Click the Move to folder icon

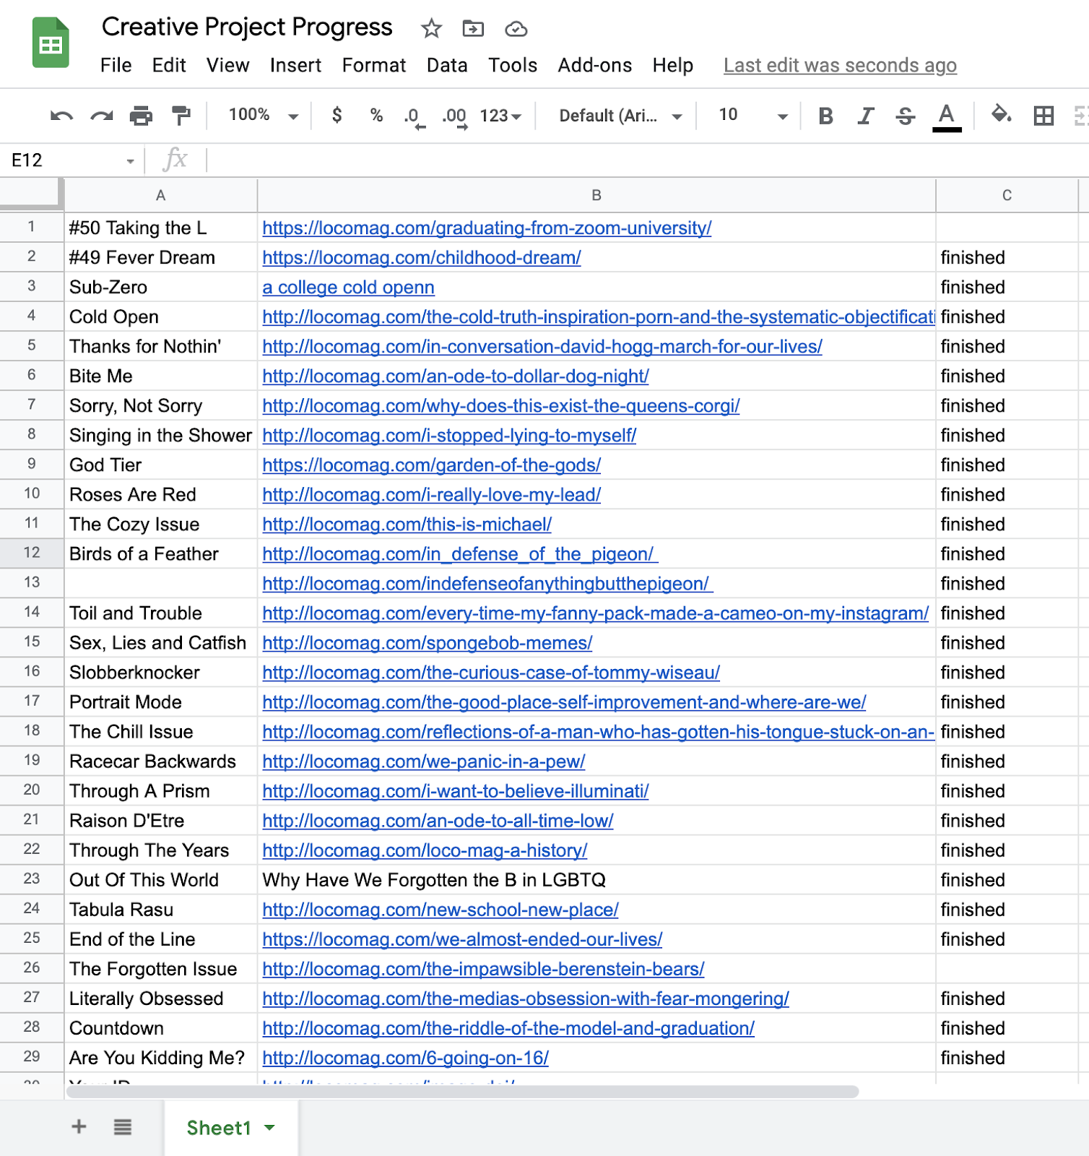[473, 29]
